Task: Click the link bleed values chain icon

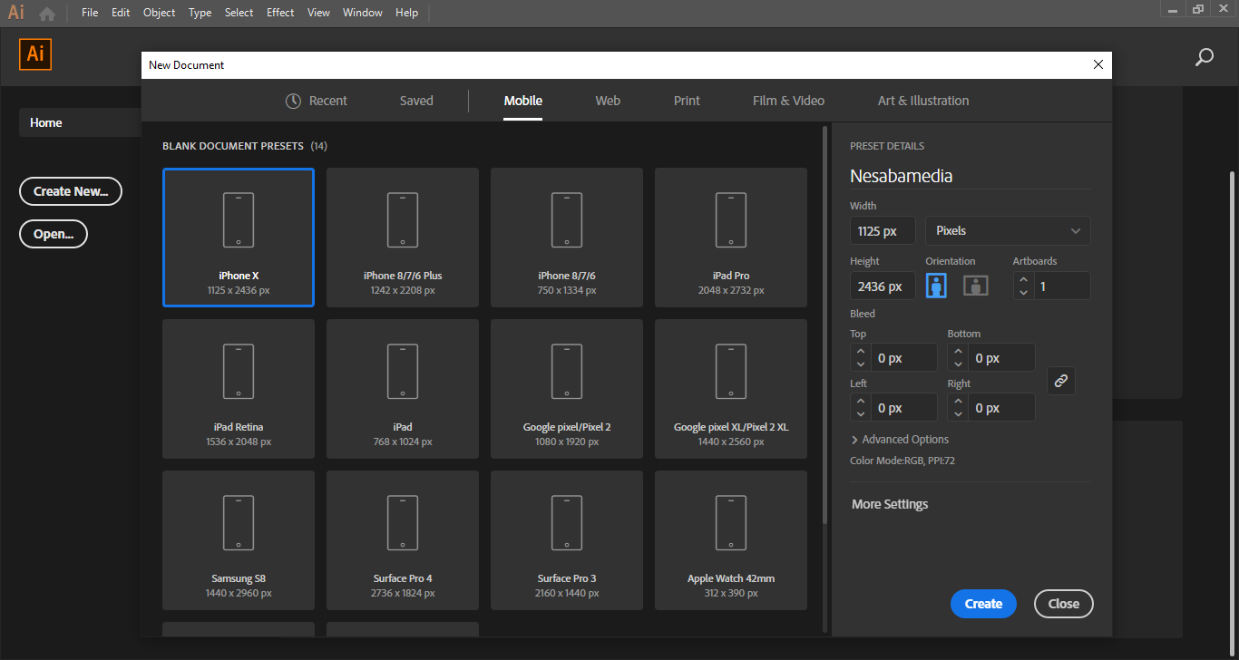Action: click(x=1060, y=381)
